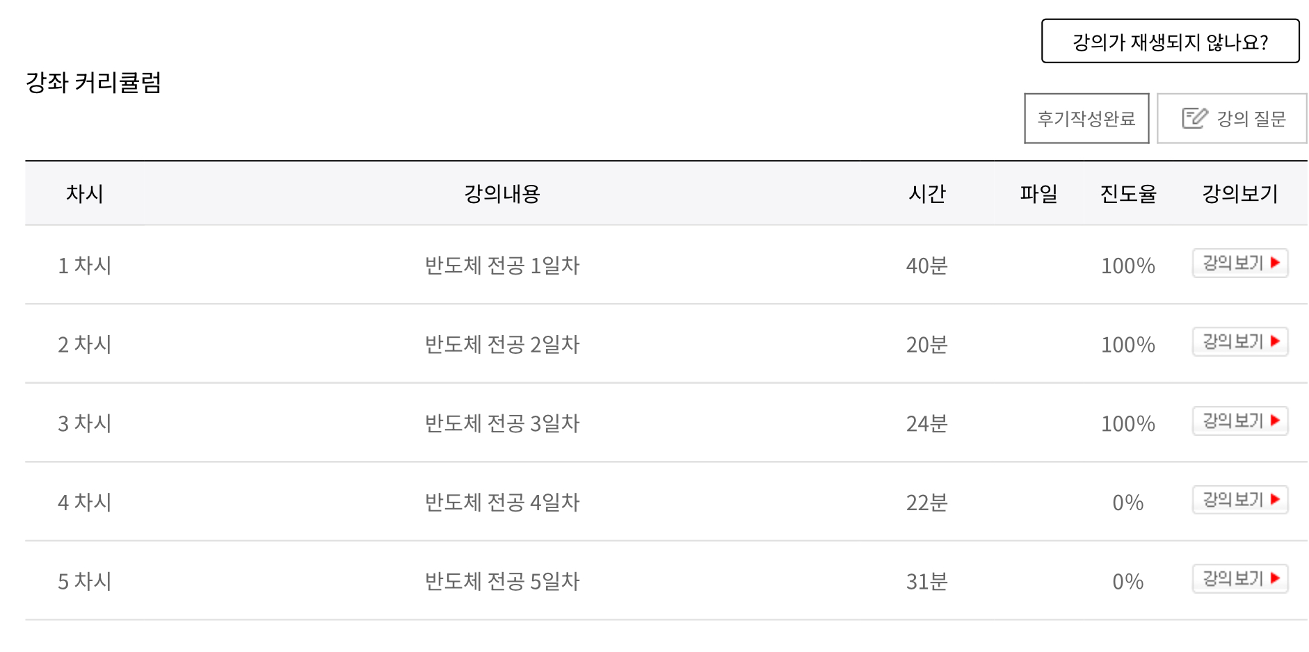Viewport: 1309px width, 652px height.
Task: Click the 시간 column header
Action: coord(926,193)
